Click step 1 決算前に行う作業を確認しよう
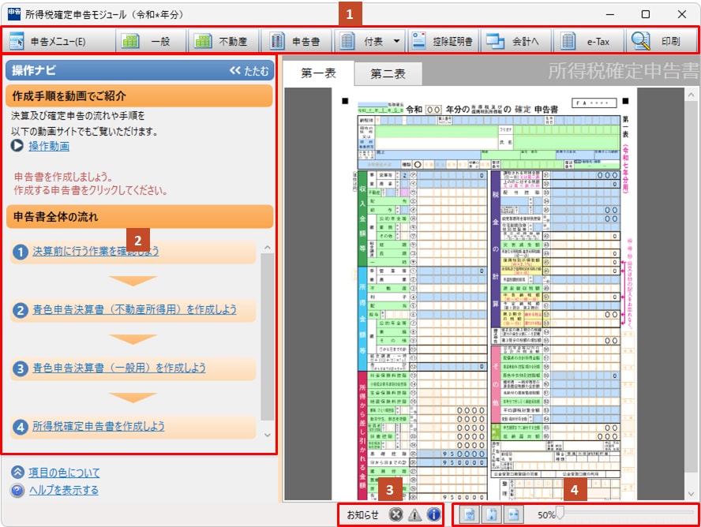The height and width of the screenshot is (527, 701). click(96, 252)
